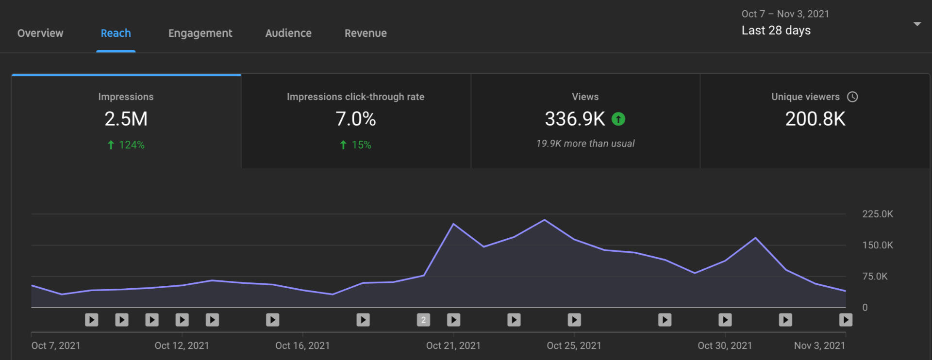
Task: Click the video marker above Oct 30, 2021
Action: [725, 320]
